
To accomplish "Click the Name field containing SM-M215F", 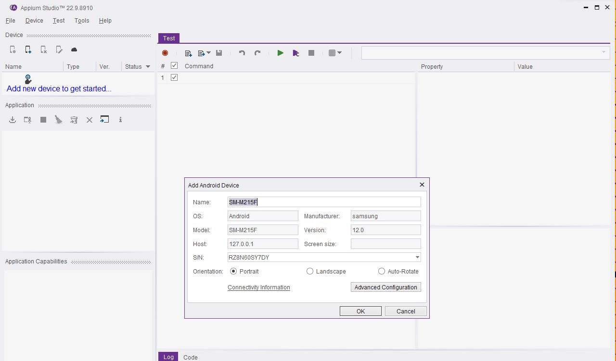I will coord(324,202).
